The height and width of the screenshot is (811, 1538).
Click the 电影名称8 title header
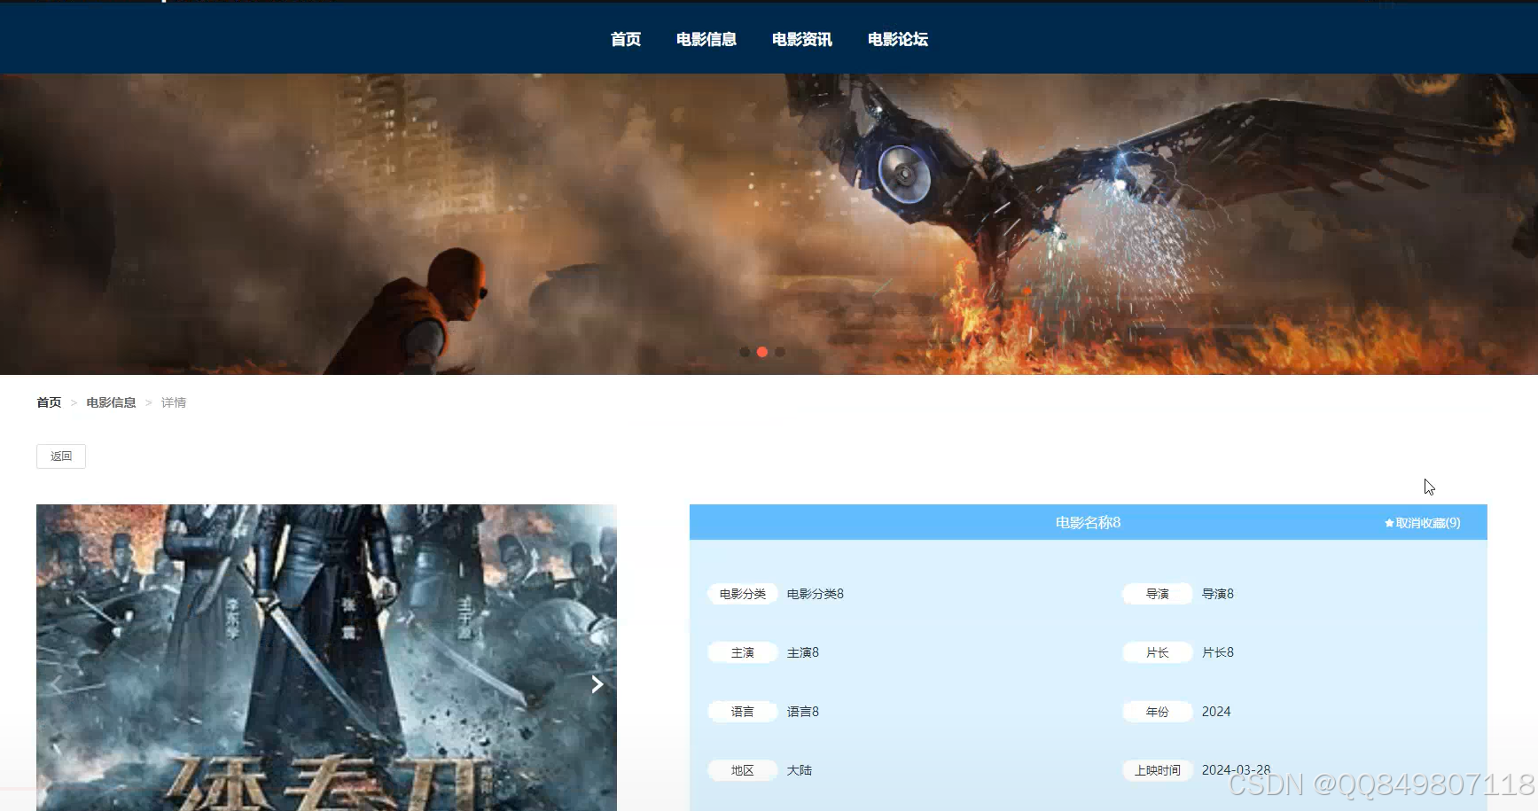click(x=1088, y=523)
